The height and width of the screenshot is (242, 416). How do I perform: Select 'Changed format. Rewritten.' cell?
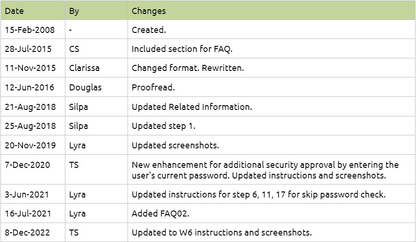[188, 68]
